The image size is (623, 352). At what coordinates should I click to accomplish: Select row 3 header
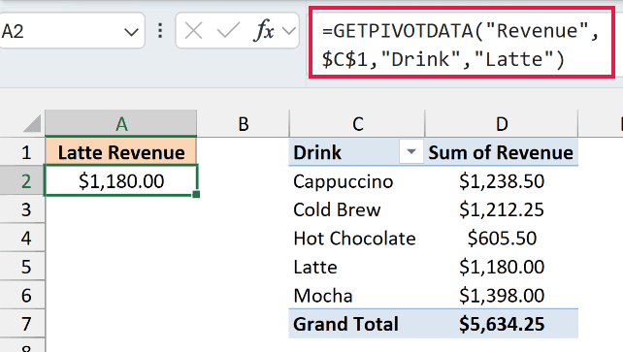(22, 209)
